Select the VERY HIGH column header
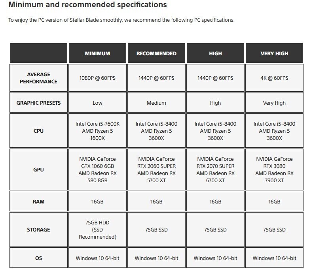This screenshot has height=273, width=311. [x=274, y=53]
